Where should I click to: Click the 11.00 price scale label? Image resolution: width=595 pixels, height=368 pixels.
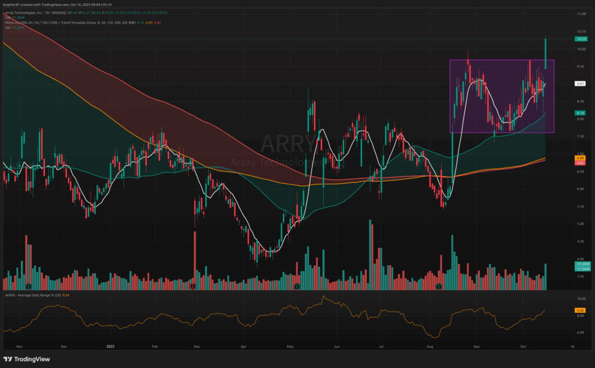click(580, 13)
